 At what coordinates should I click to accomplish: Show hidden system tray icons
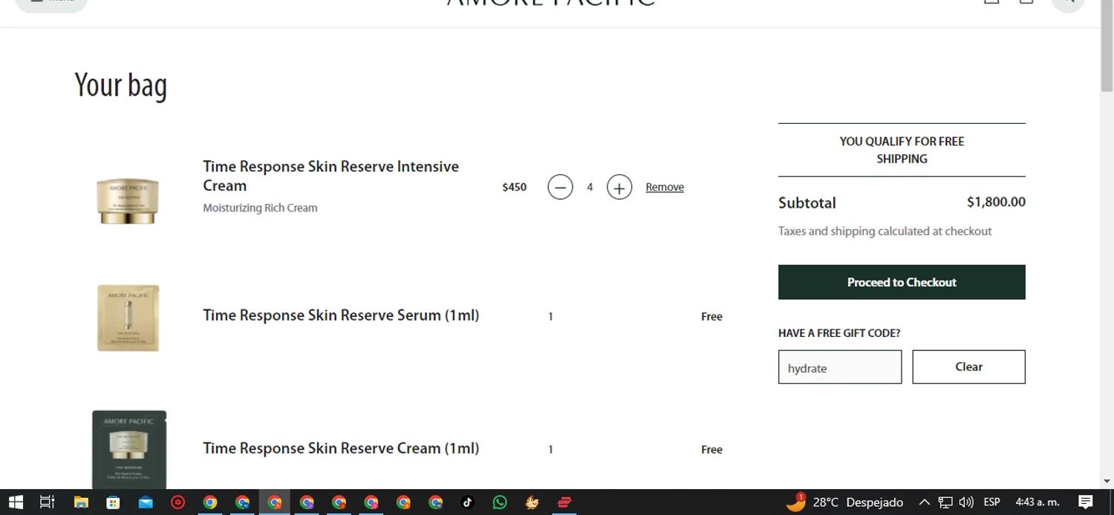(925, 502)
